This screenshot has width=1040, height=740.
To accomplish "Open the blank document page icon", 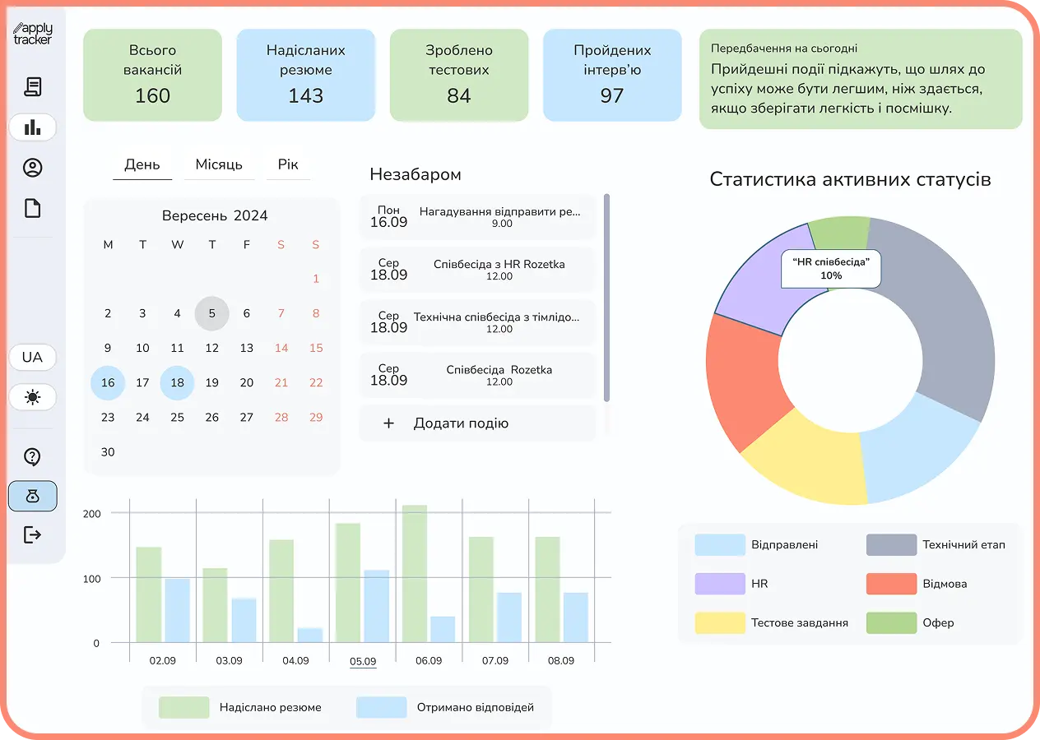I will click(x=33, y=209).
